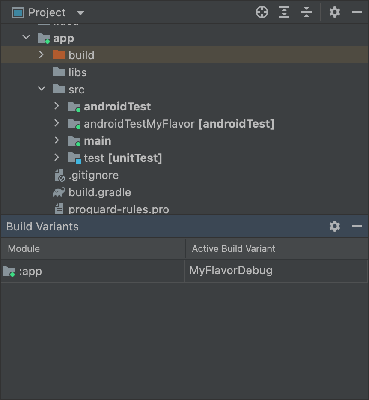Hide the Project tool window

[x=357, y=12]
